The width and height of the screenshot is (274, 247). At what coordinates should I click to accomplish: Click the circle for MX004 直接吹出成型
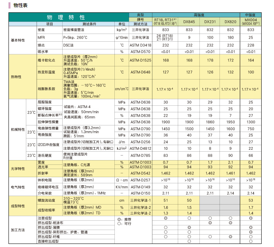pyautogui.click(x=250, y=241)
